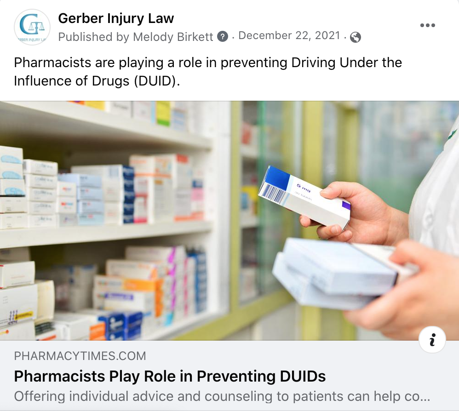
Task: Click the description starting "Offering individual advice"
Action: (222, 397)
